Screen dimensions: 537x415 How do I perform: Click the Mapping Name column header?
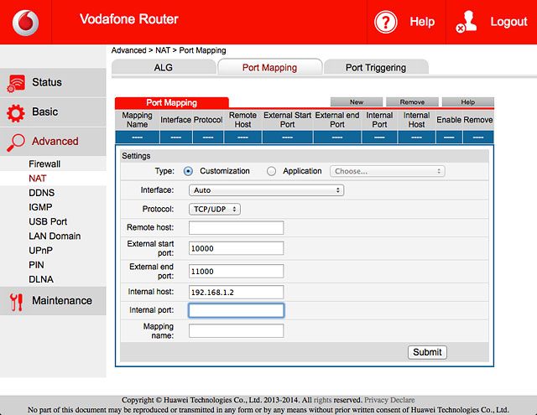[137, 120]
